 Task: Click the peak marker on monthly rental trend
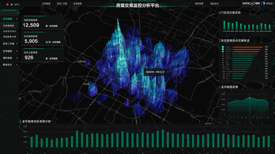click(x=250, y=98)
